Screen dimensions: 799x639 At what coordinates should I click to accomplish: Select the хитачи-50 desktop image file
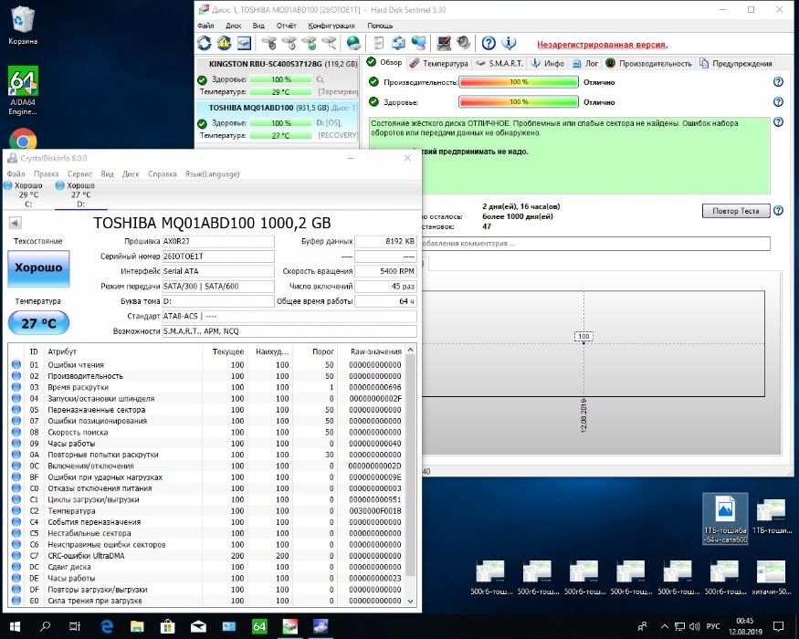pos(771,578)
